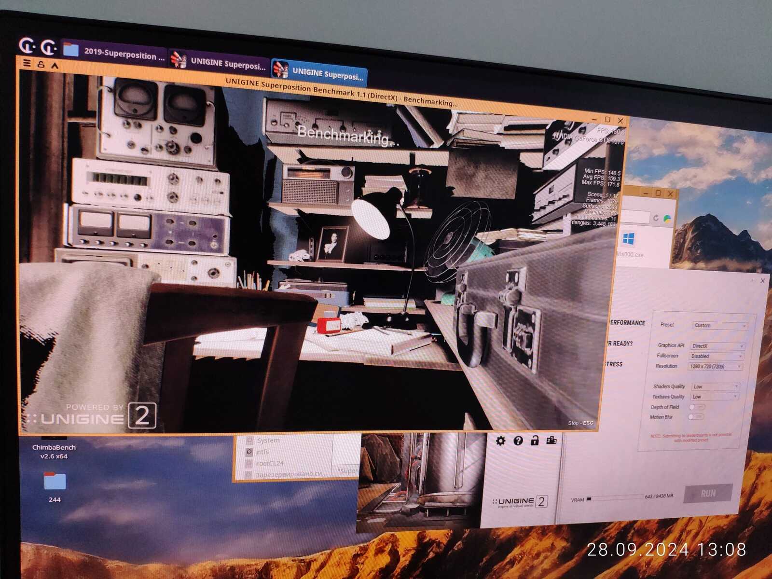Open the Resolution dropdown showing 1280 x 720
The height and width of the screenshot is (579, 772).
coord(715,367)
